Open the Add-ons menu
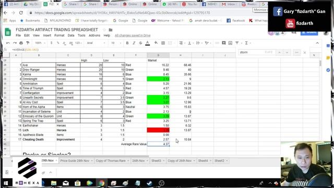 click(94, 36)
